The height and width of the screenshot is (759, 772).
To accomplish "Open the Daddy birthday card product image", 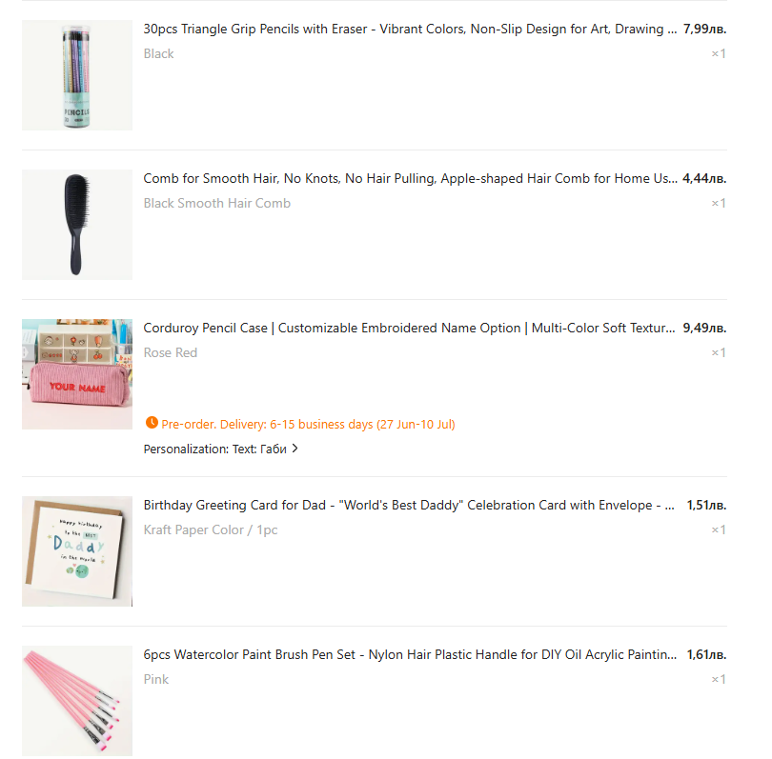I will (x=77, y=551).
